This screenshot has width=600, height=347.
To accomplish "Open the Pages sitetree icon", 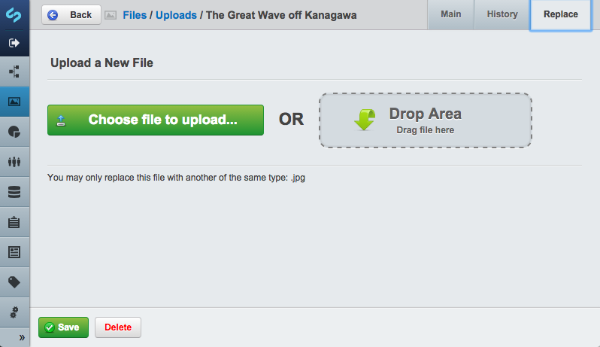I will (x=14, y=72).
